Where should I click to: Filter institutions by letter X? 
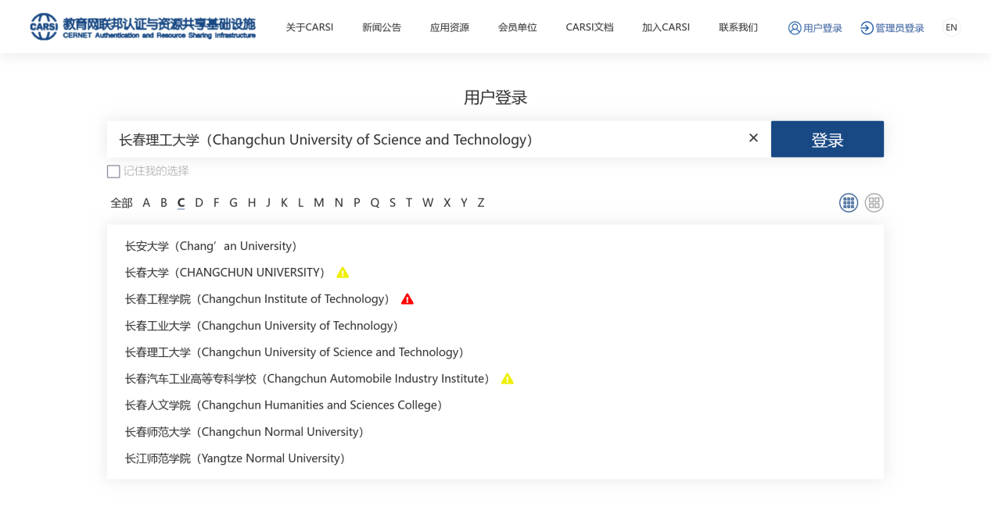point(447,203)
